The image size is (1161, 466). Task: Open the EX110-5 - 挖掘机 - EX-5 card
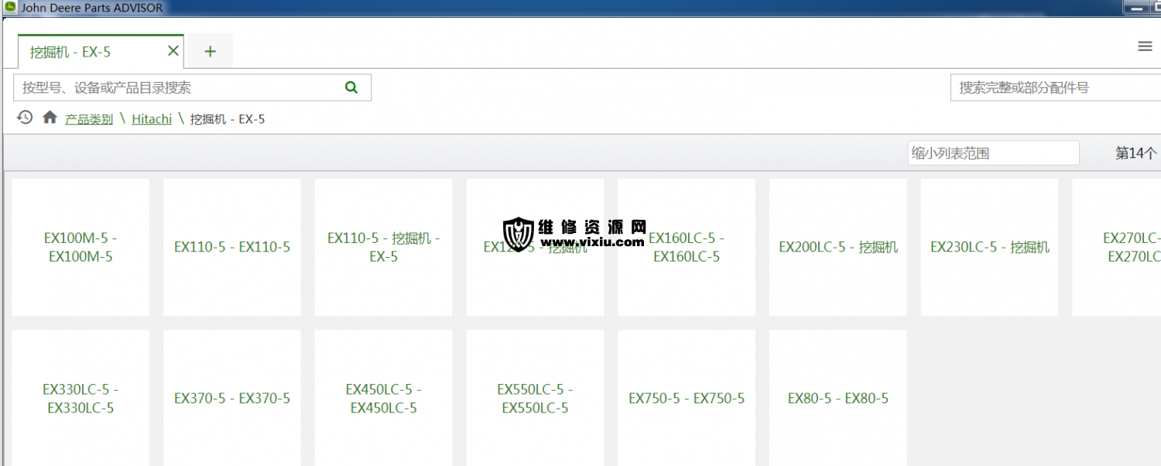pos(383,248)
